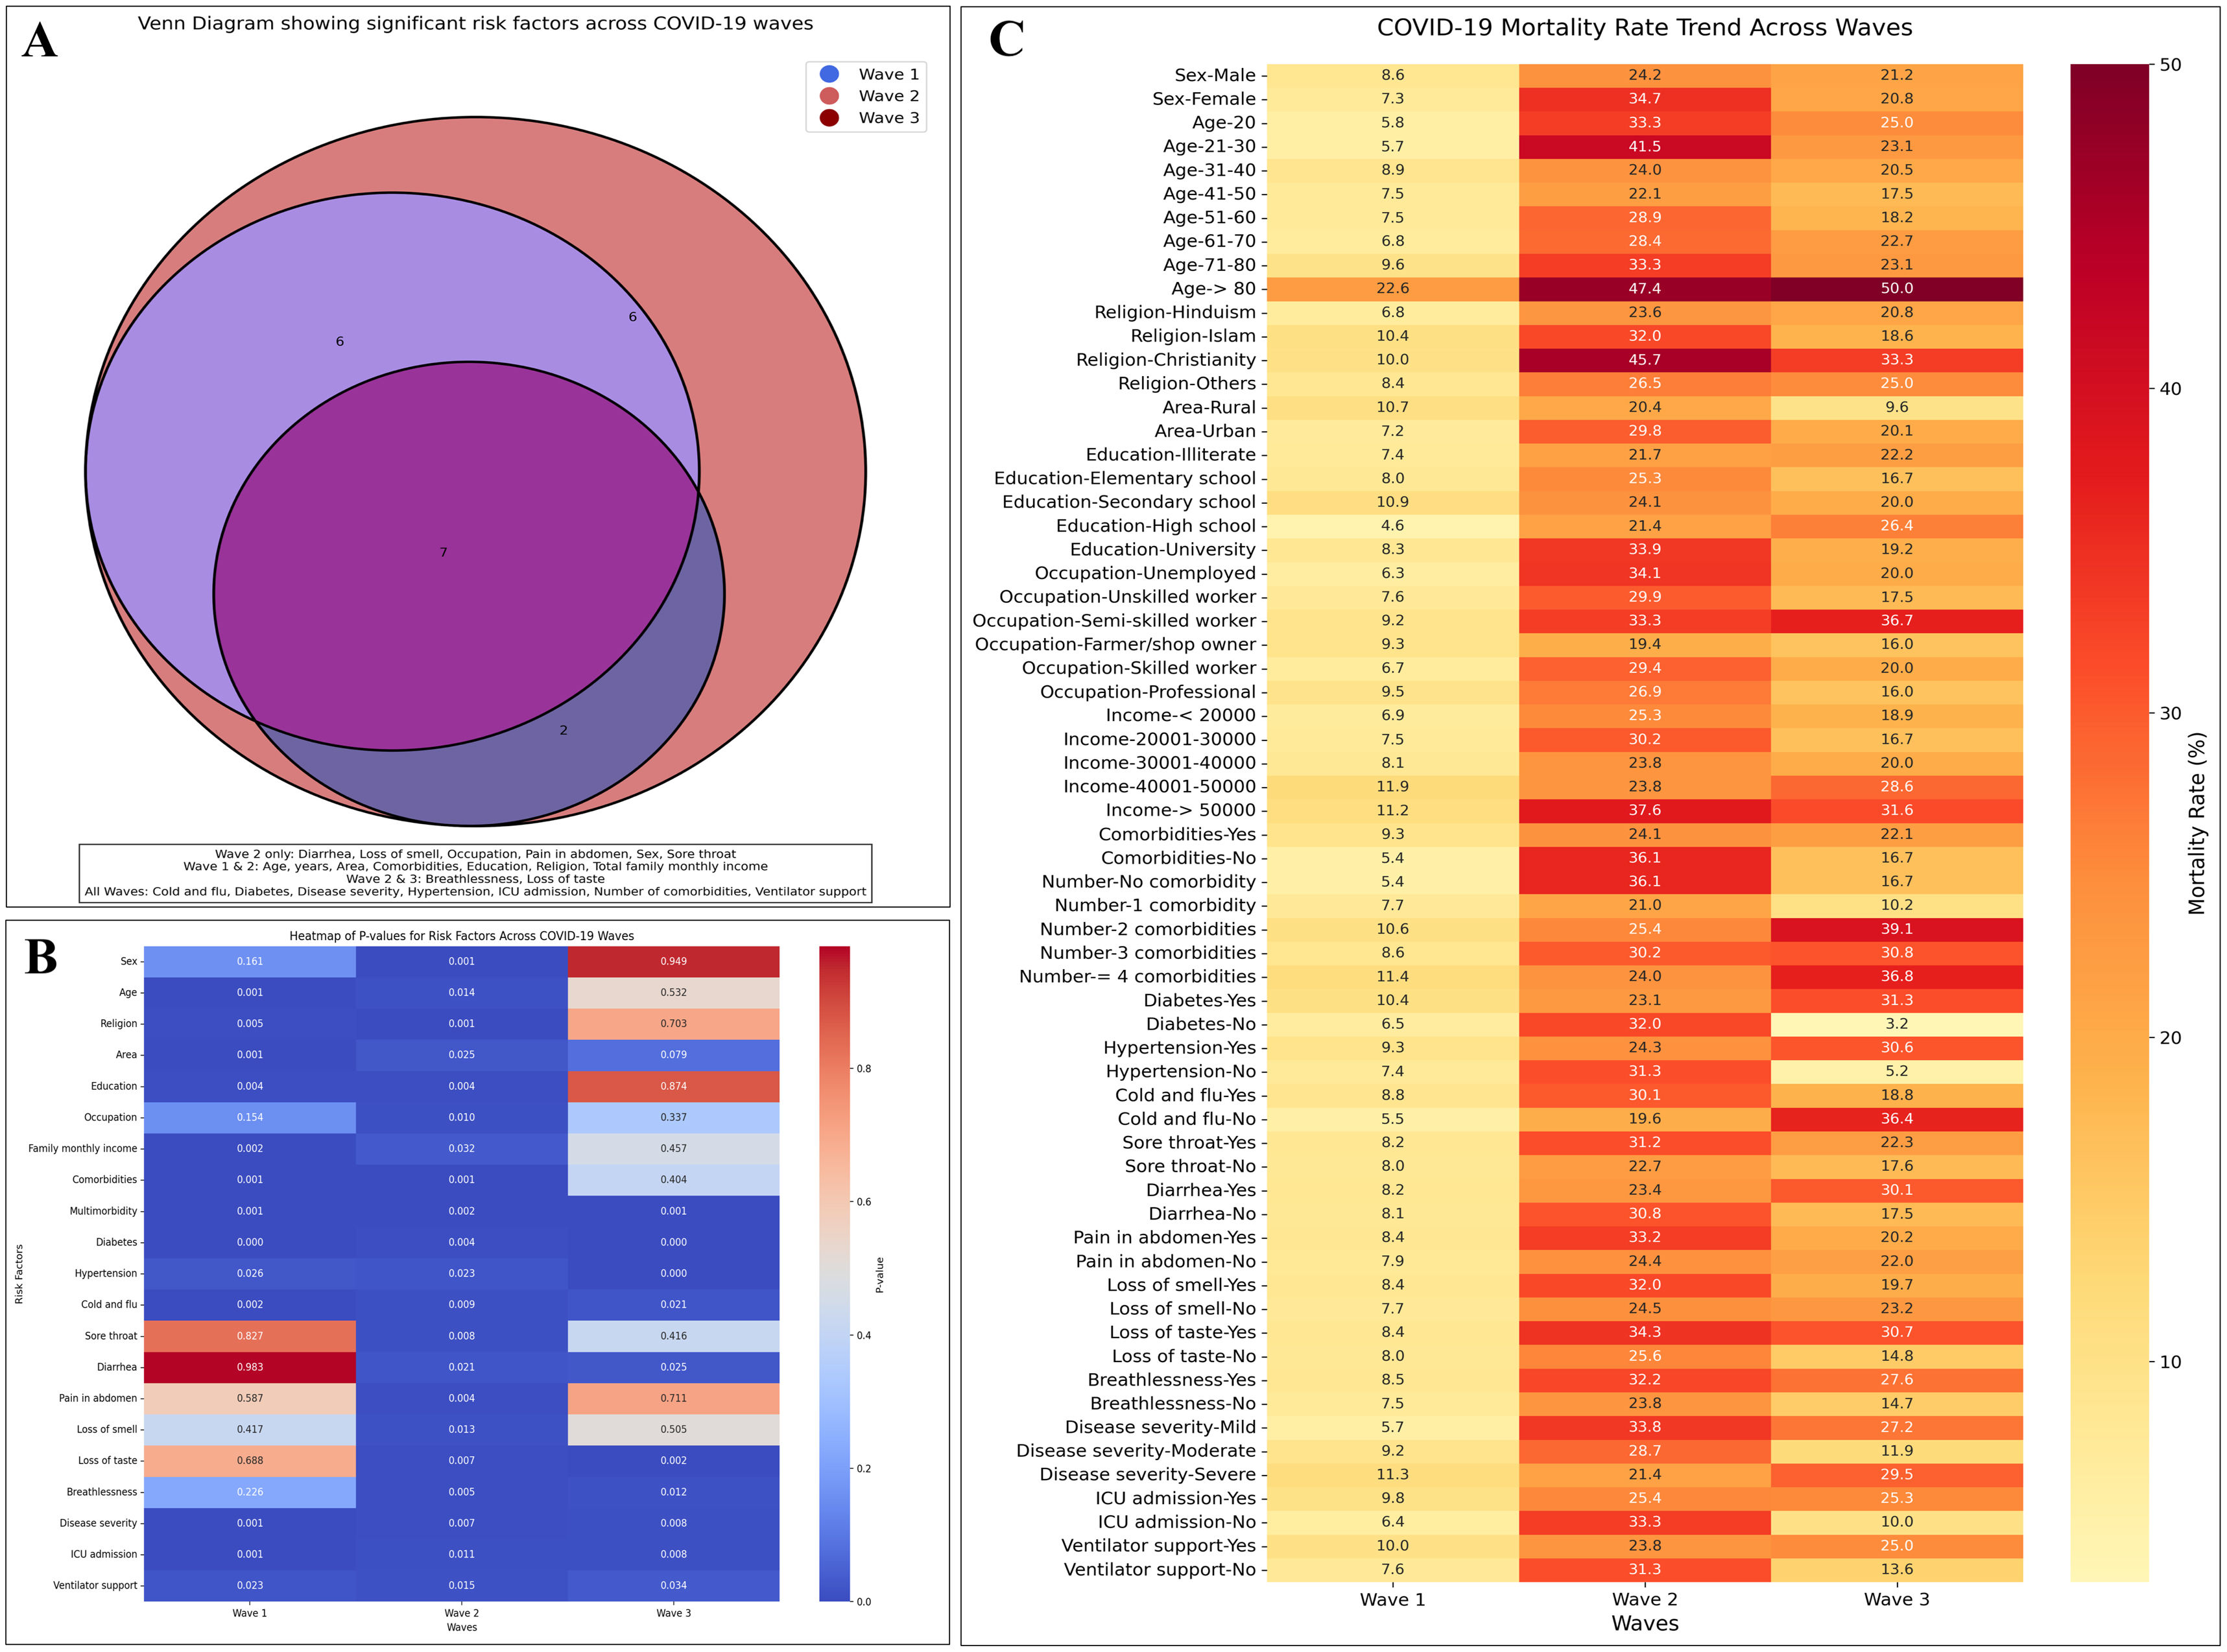Click the Wave 2 legend marker
Image resolution: width=2227 pixels, height=1652 pixels.
[x=829, y=96]
